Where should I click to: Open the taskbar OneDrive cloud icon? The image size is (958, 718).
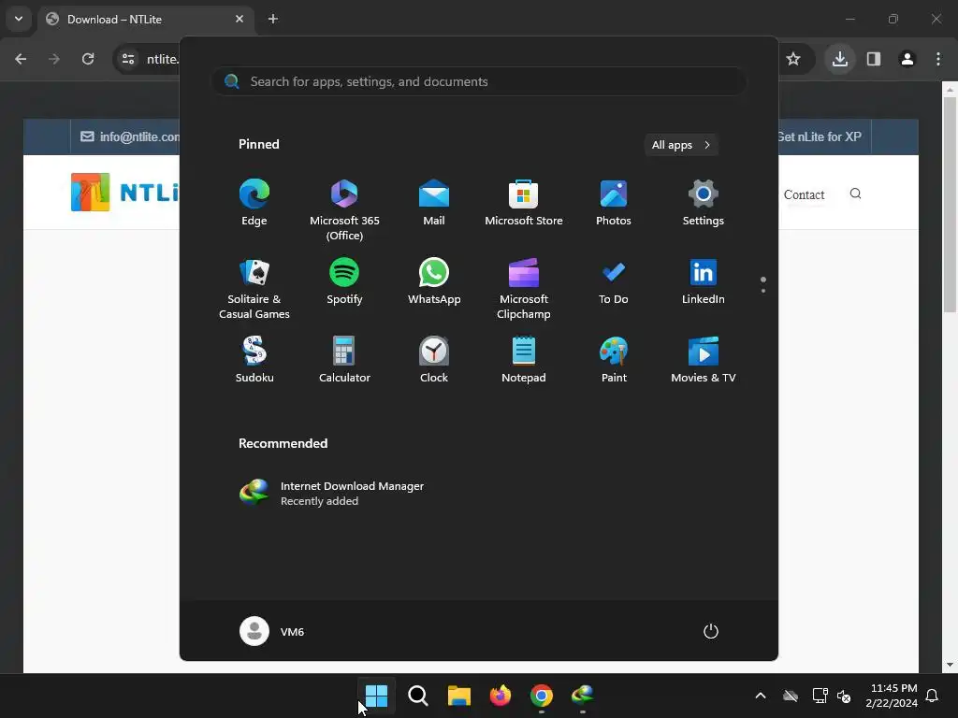pos(791,696)
